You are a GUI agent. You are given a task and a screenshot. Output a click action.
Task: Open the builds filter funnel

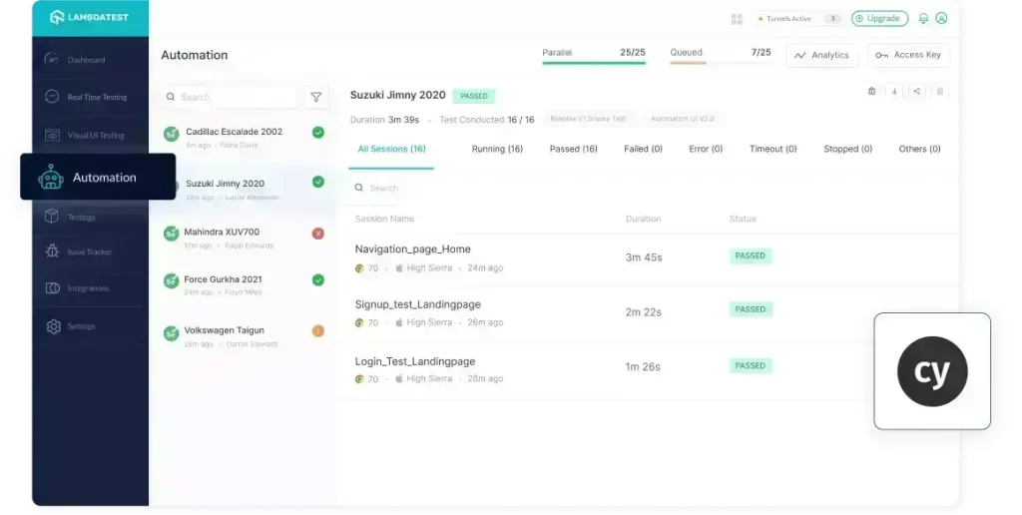pos(316,97)
